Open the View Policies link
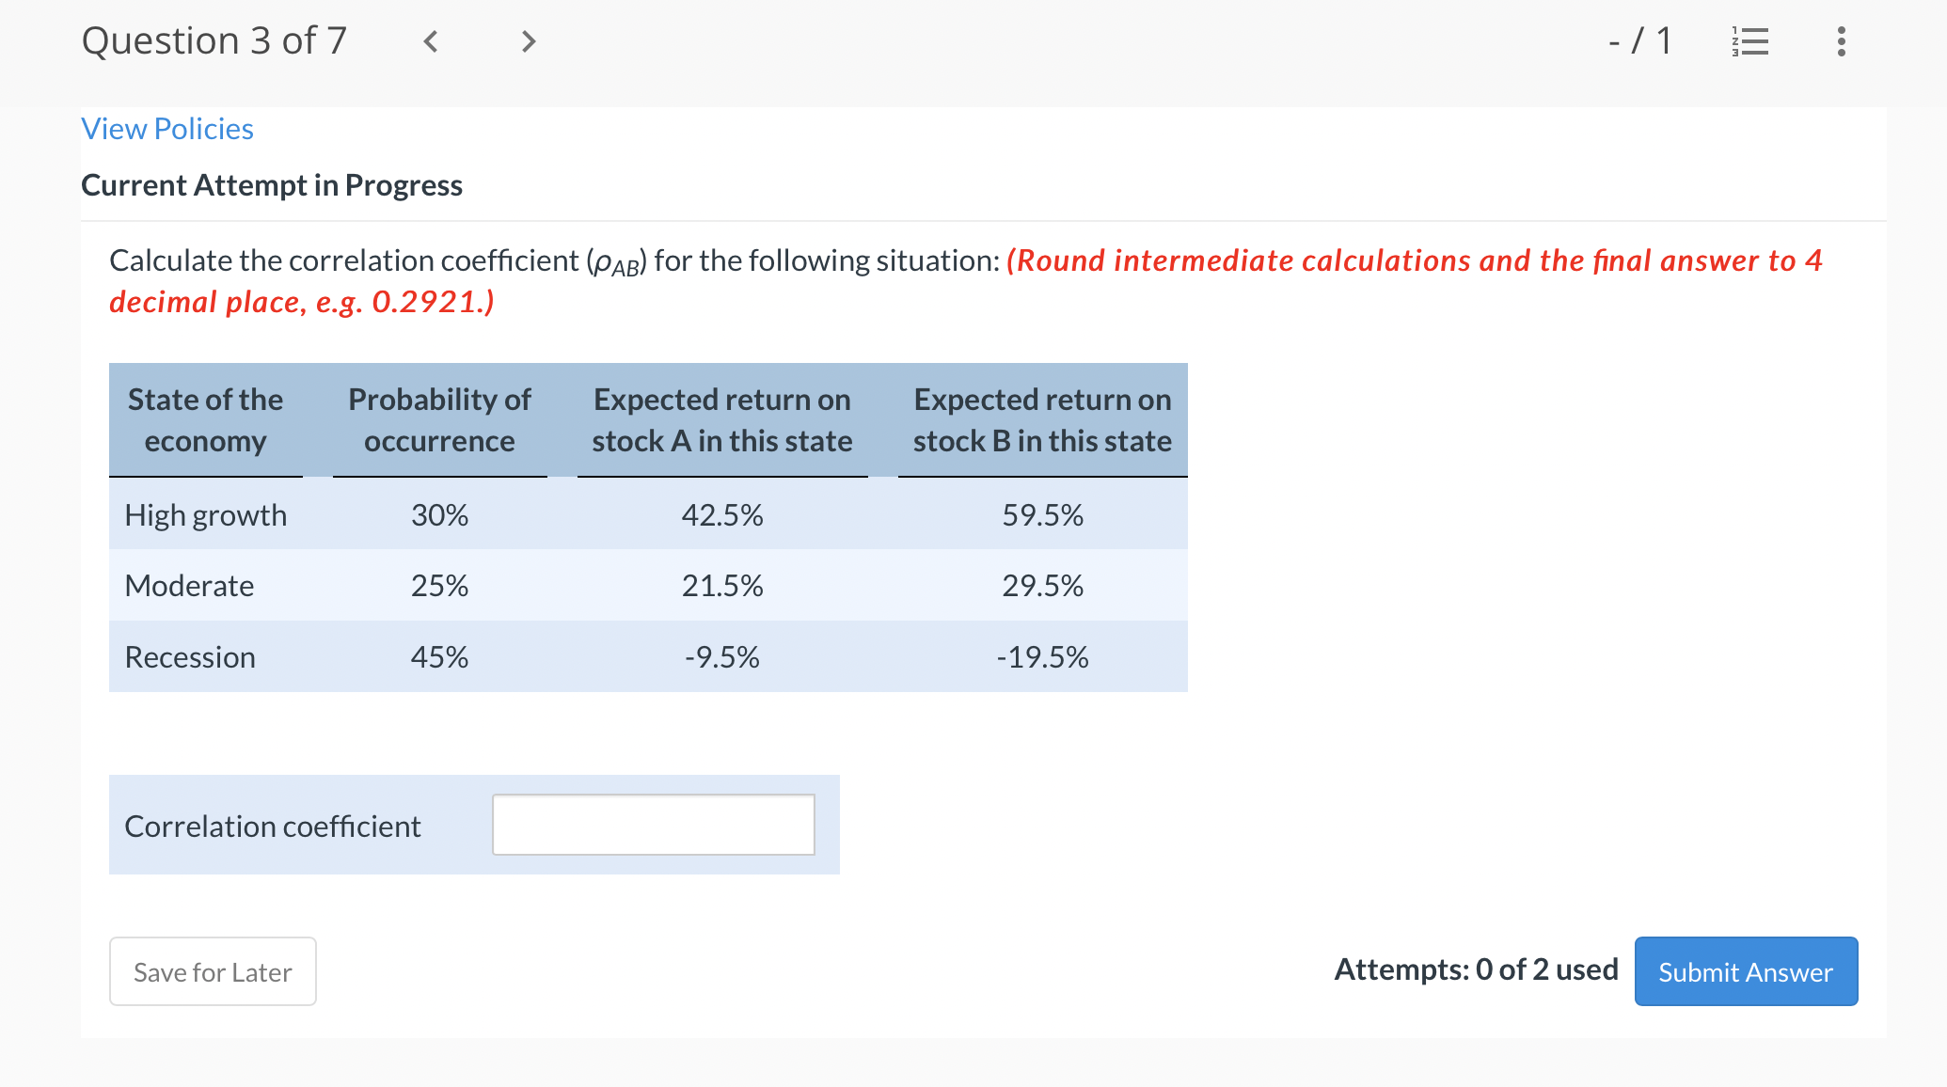1947x1087 pixels. click(x=166, y=128)
